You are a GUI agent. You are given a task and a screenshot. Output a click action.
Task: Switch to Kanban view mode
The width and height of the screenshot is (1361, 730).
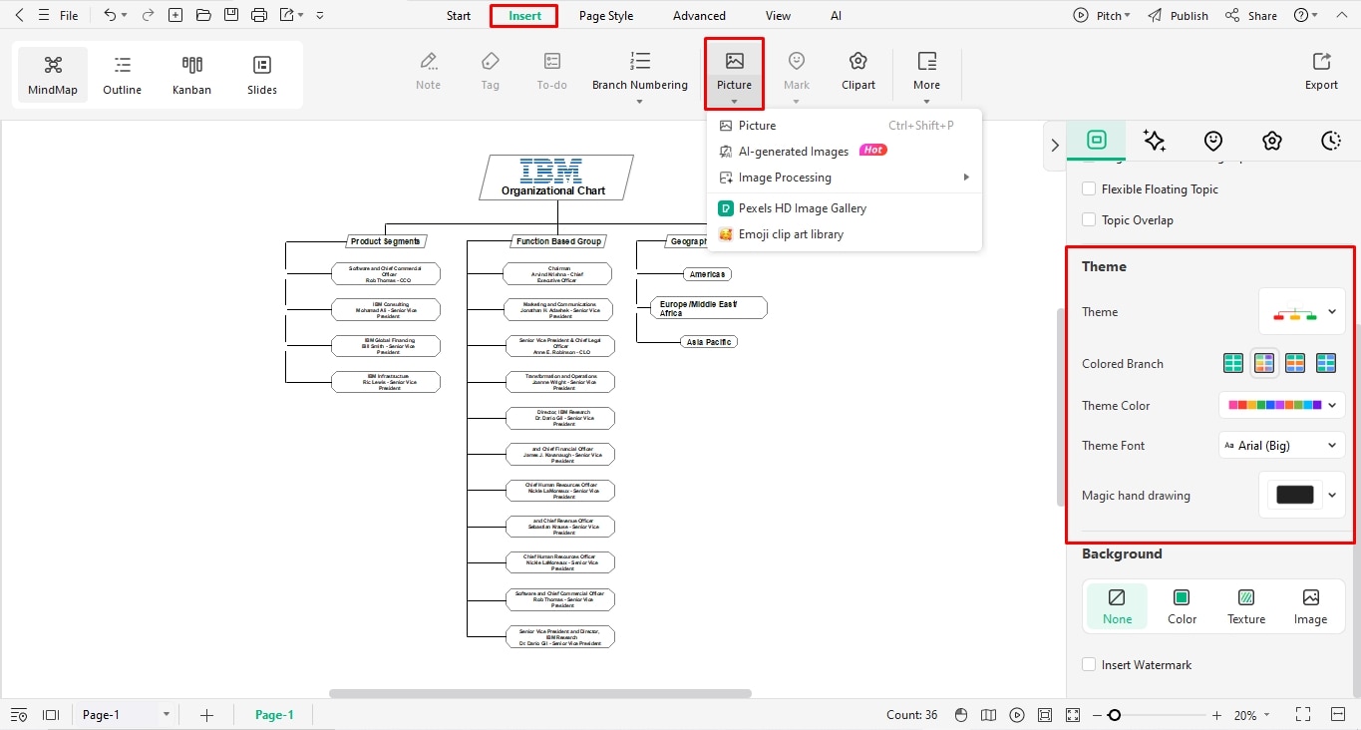click(x=191, y=75)
